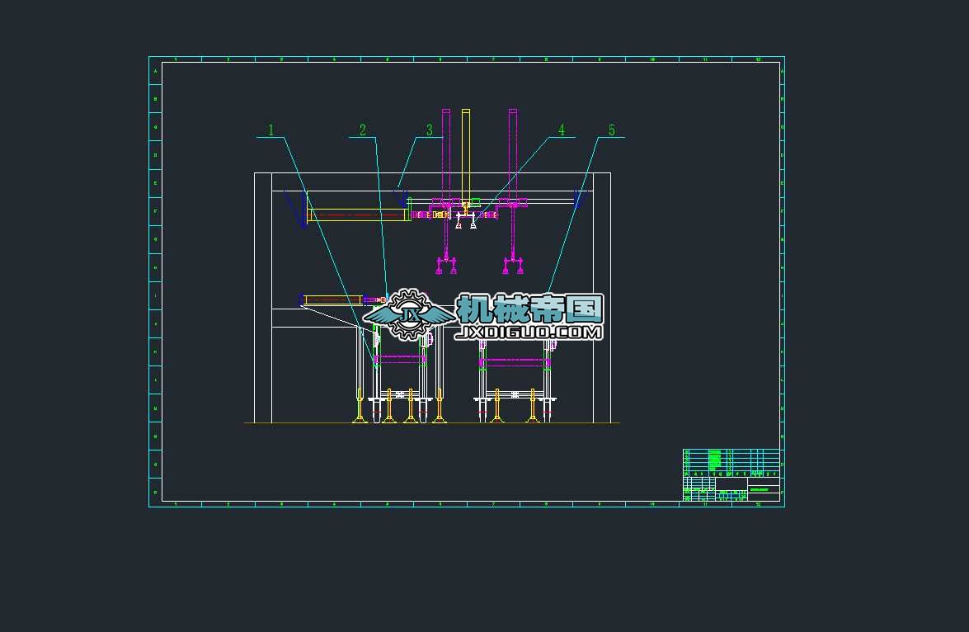Click the gear logo in the 机械帝国 watermark
Screen dimensions: 969x632
click(x=408, y=314)
